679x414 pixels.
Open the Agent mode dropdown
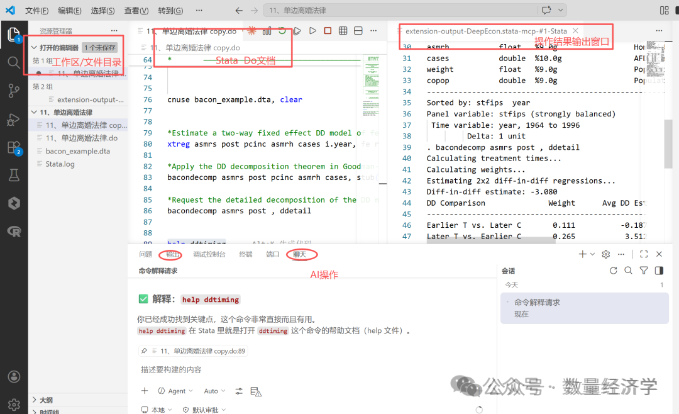pos(175,391)
